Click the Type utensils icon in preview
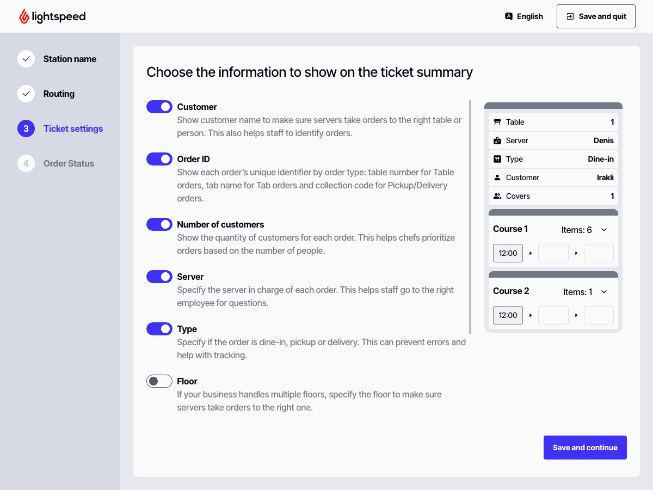 (497, 159)
